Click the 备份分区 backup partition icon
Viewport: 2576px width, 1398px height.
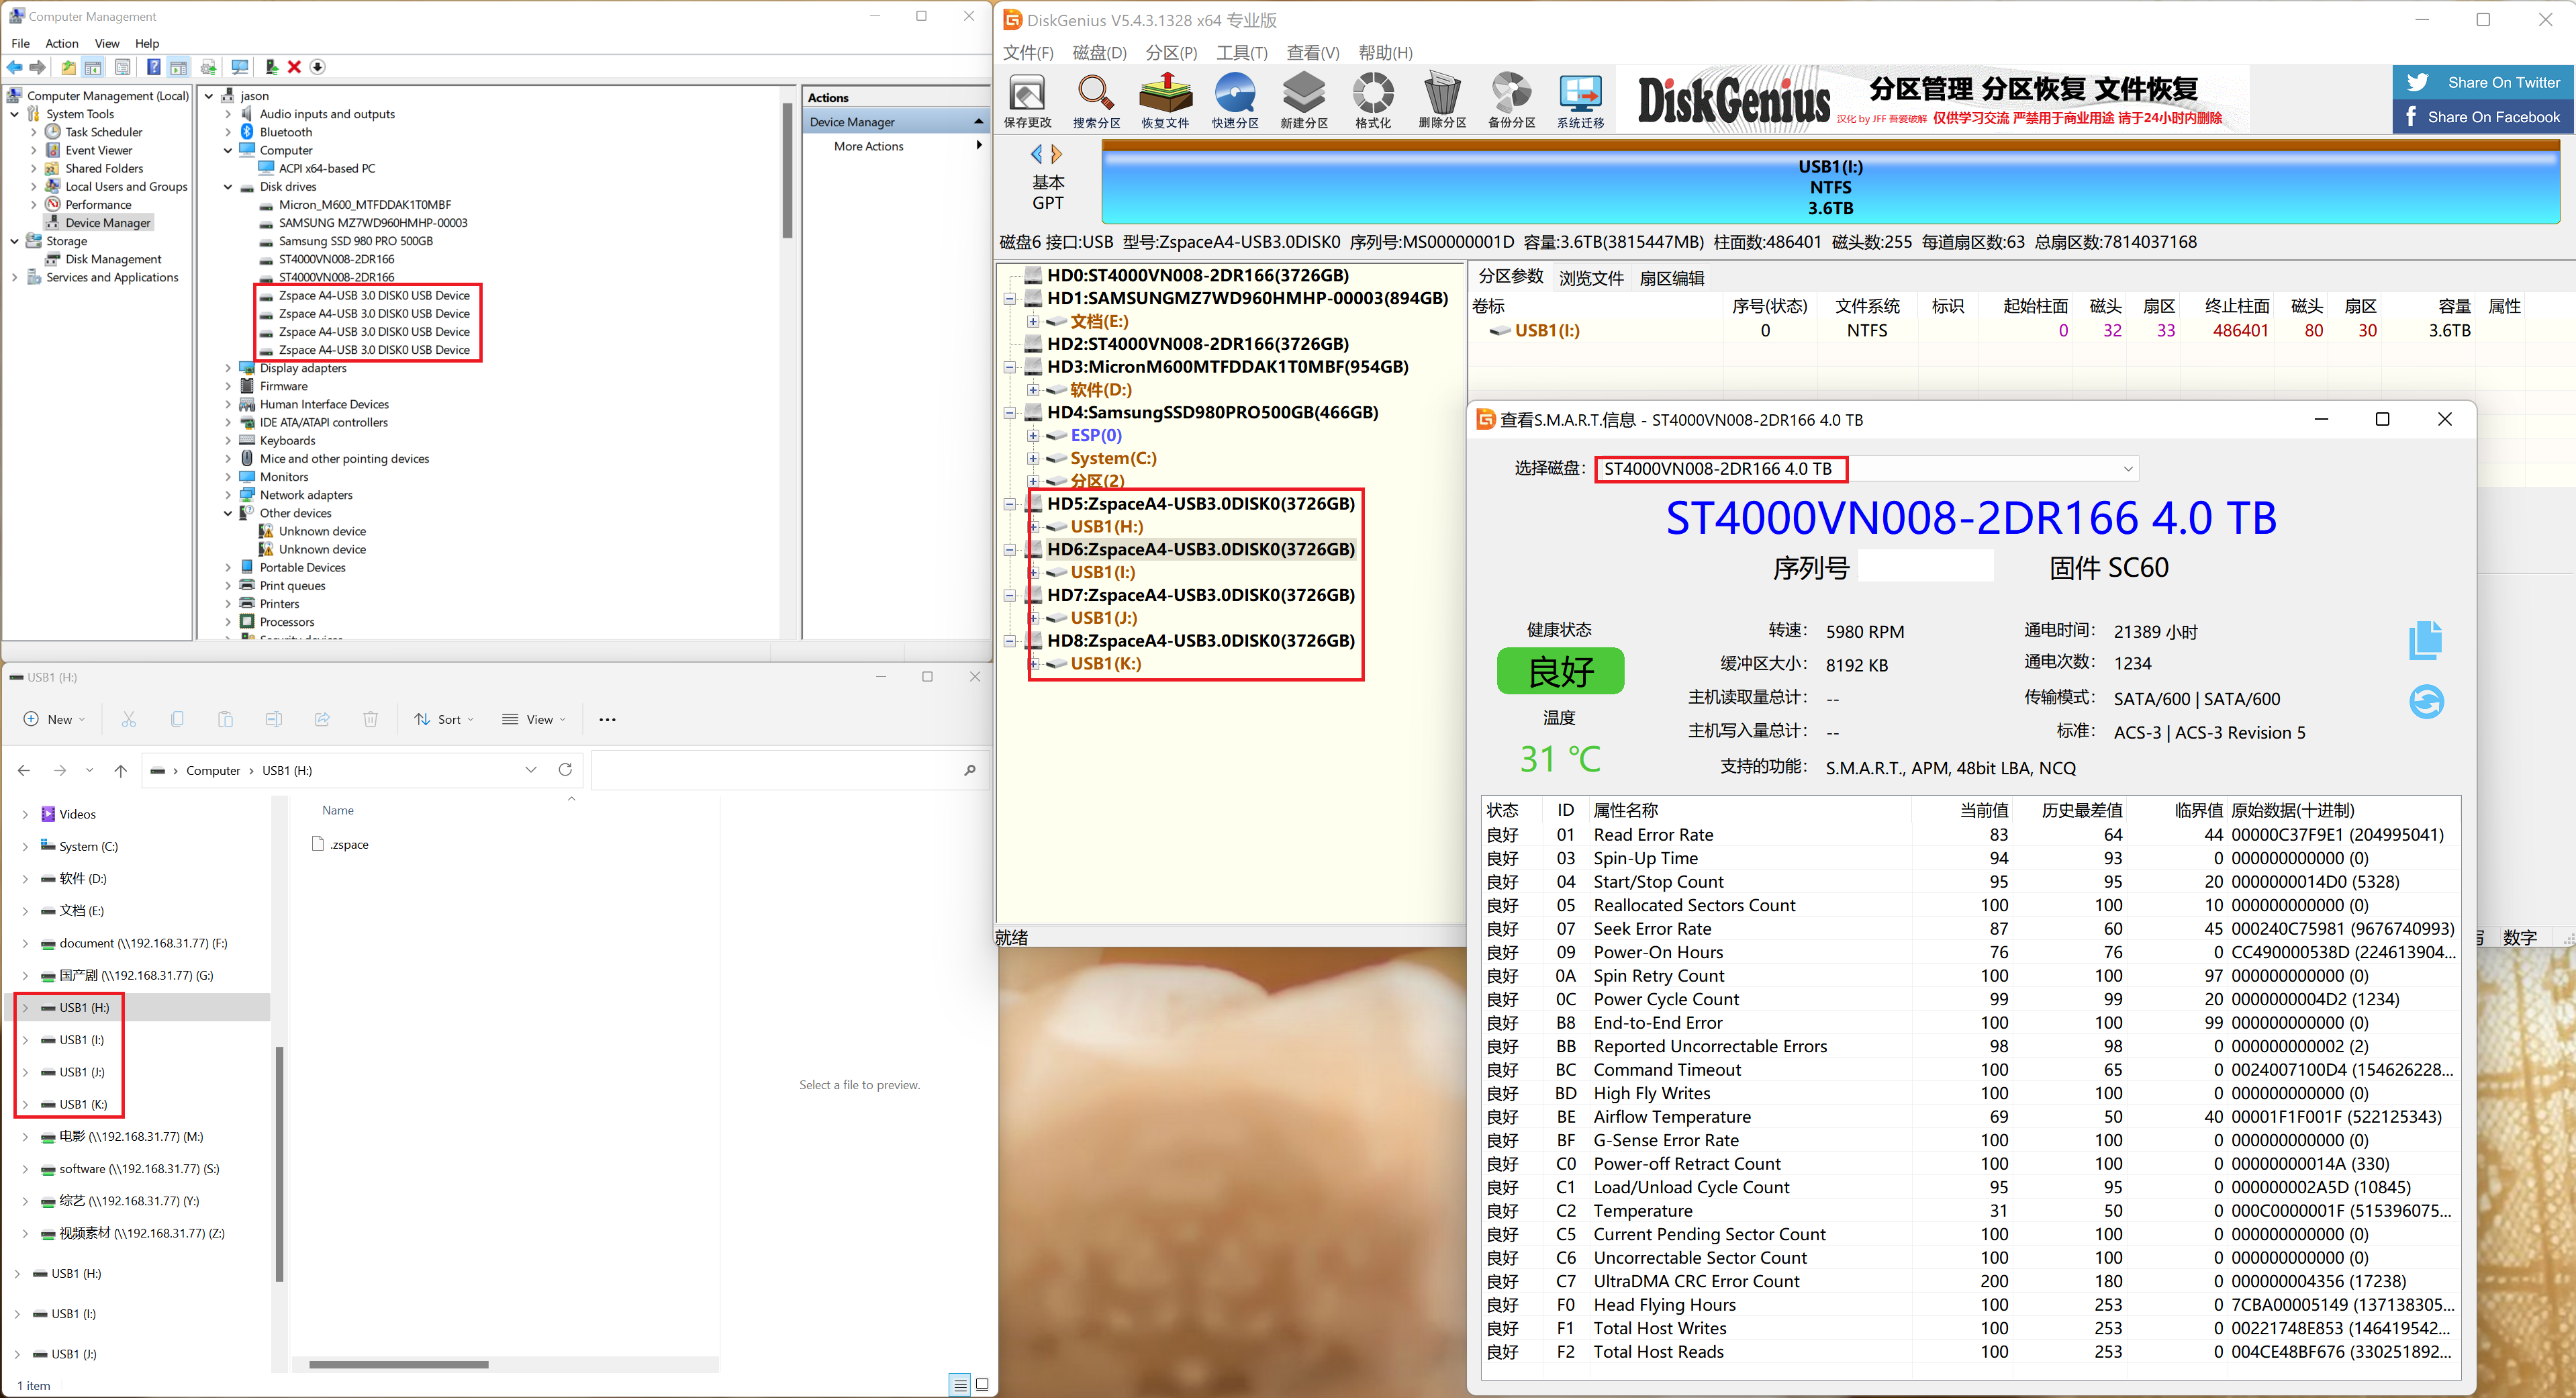click(x=1511, y=101)
